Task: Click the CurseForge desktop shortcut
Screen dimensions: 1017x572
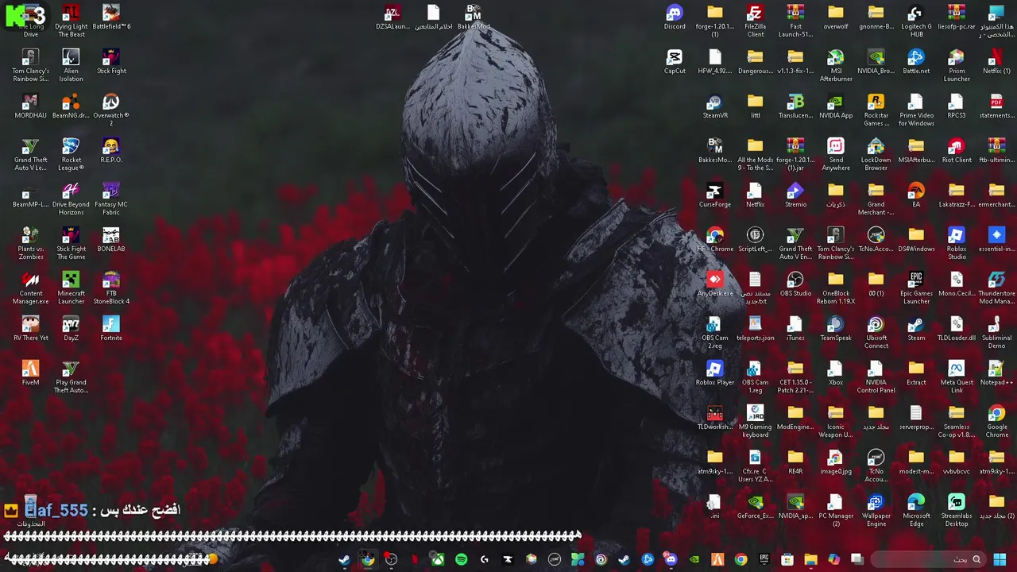Action: click(714, 195)
